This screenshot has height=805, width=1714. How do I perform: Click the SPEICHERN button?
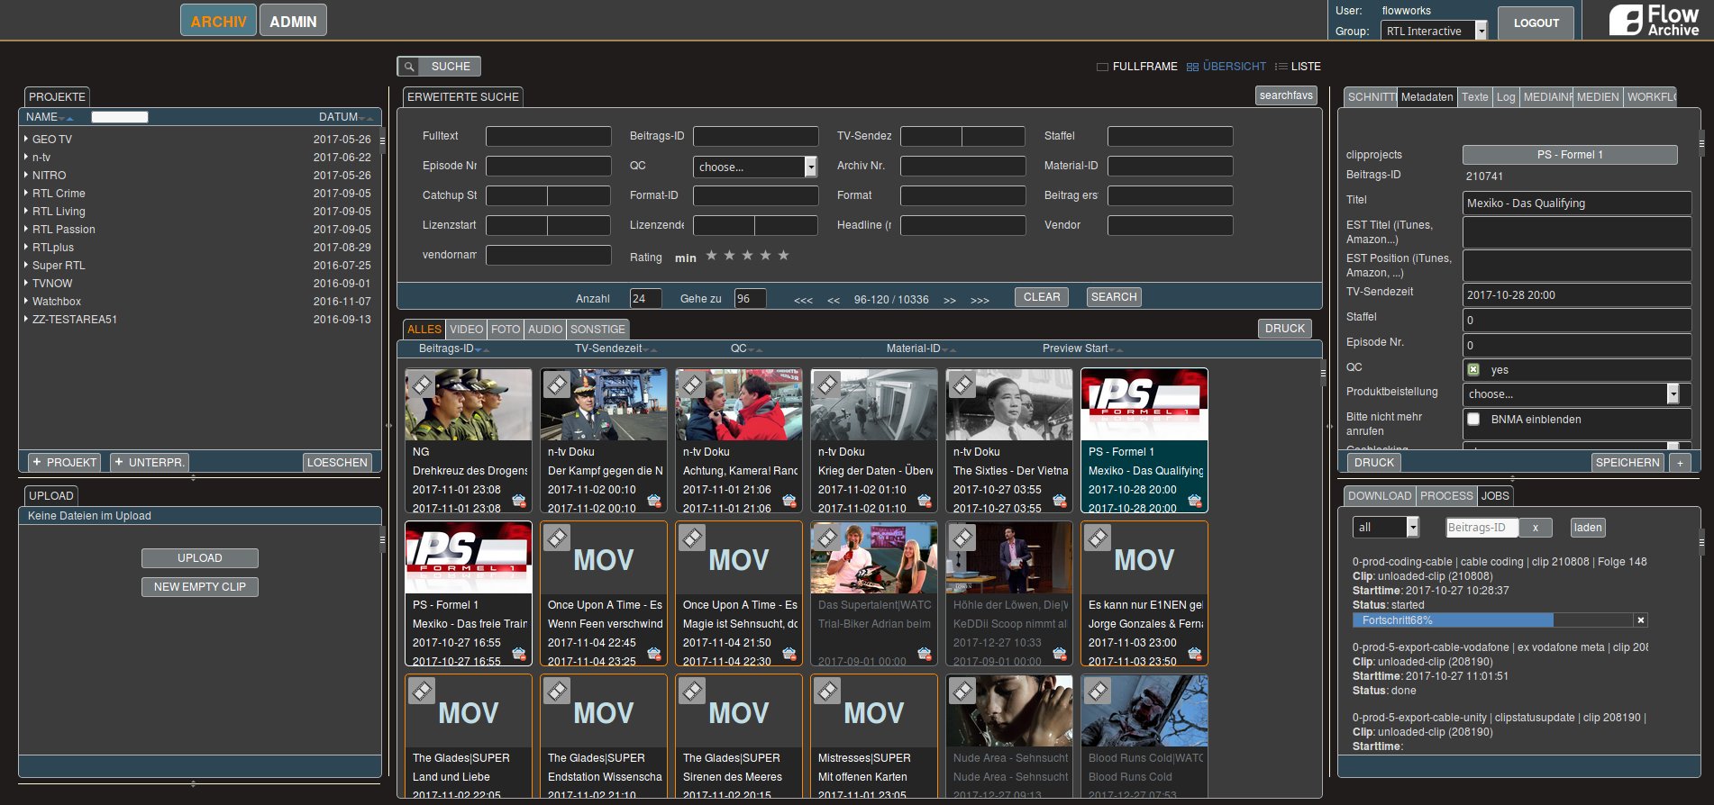[x=1627, y=463]
